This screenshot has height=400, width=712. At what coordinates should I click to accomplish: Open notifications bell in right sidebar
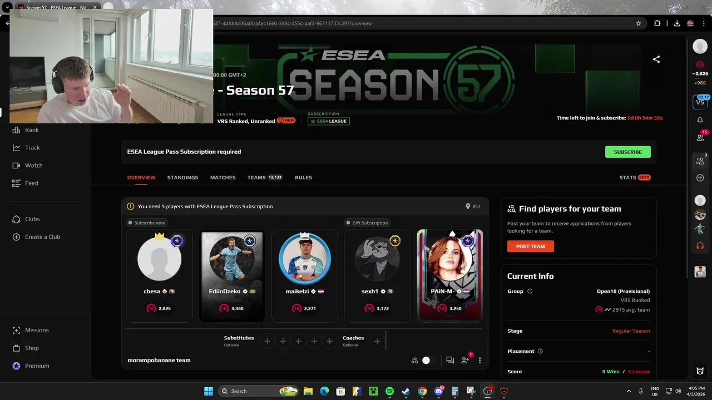700,119
